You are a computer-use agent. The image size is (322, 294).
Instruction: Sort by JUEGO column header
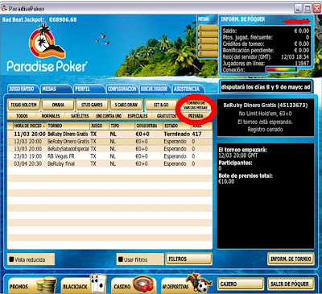point(99,126)
